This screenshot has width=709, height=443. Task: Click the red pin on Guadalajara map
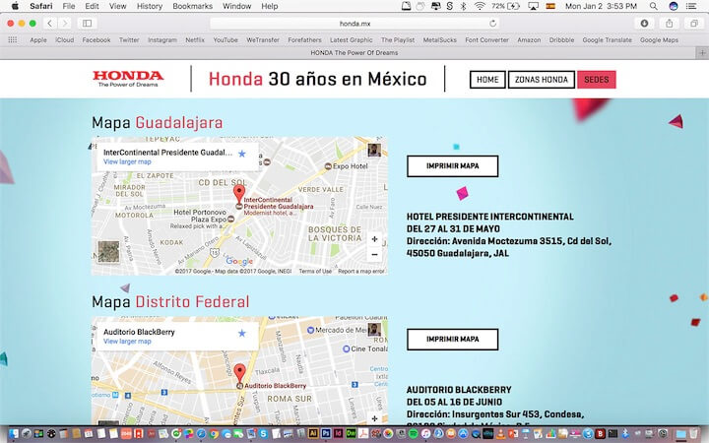click(238, 194)
